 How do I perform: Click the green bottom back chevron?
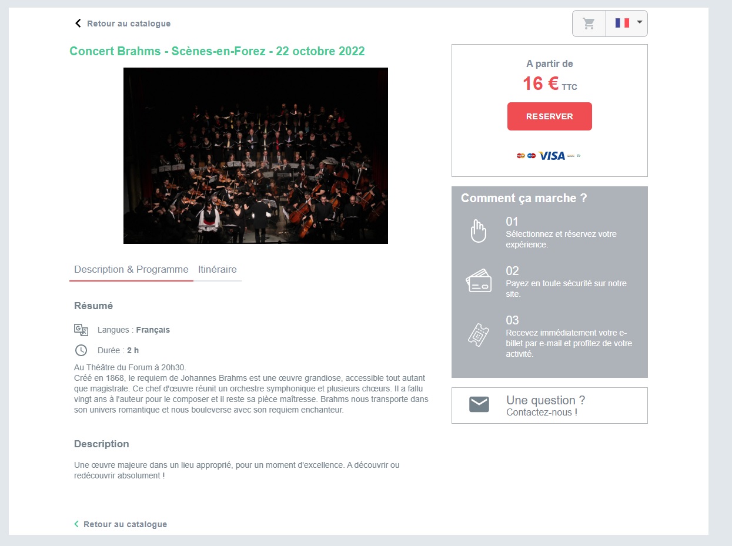tap(76, 524)
